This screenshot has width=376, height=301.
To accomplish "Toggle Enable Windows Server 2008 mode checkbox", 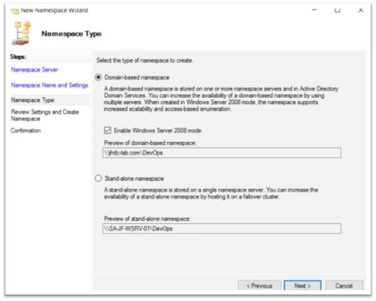I will coord(108,130).
